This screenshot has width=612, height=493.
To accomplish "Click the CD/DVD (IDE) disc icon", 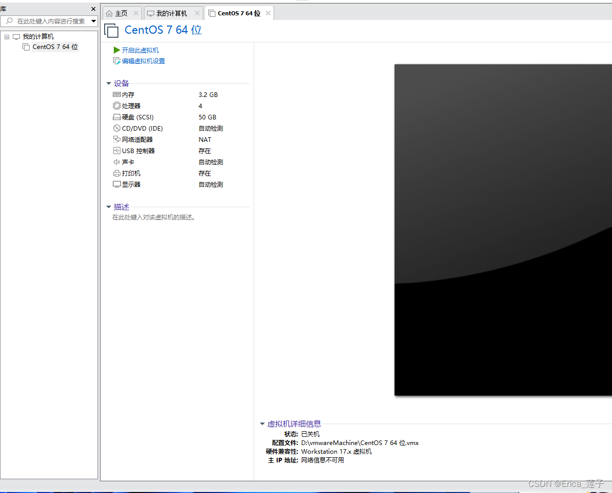I will (117, 129).
